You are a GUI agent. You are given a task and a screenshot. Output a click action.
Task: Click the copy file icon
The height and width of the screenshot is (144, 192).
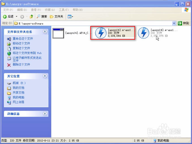[9, 48]
